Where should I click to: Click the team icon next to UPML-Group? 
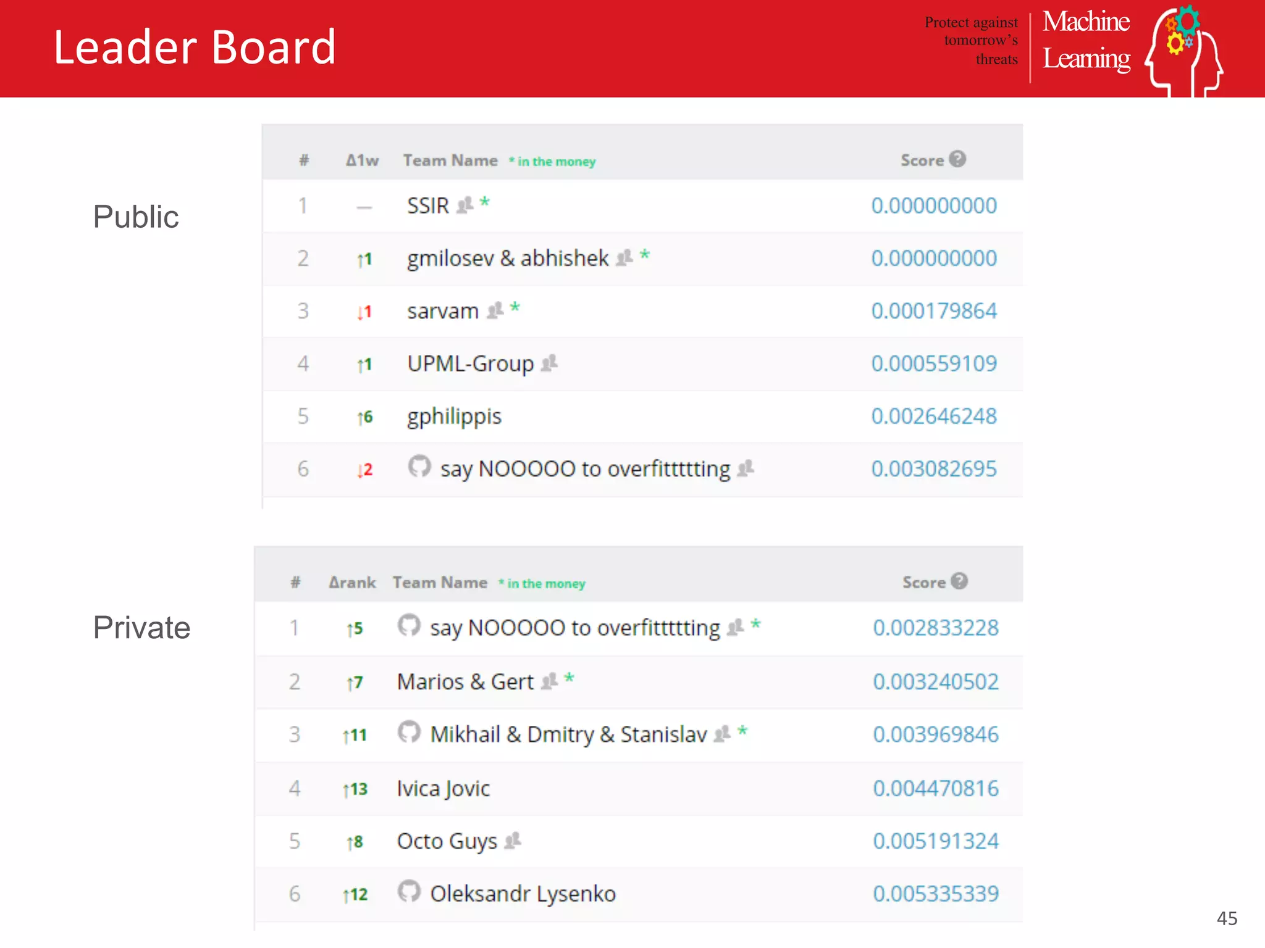(549, 363)
